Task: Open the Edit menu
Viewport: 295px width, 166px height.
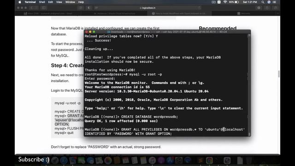Action: click(50, 2)
